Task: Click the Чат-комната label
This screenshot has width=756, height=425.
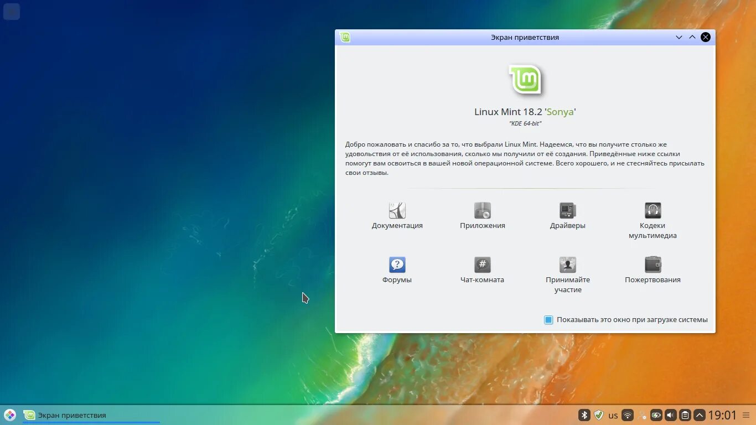Action: [x=482, y=280]
